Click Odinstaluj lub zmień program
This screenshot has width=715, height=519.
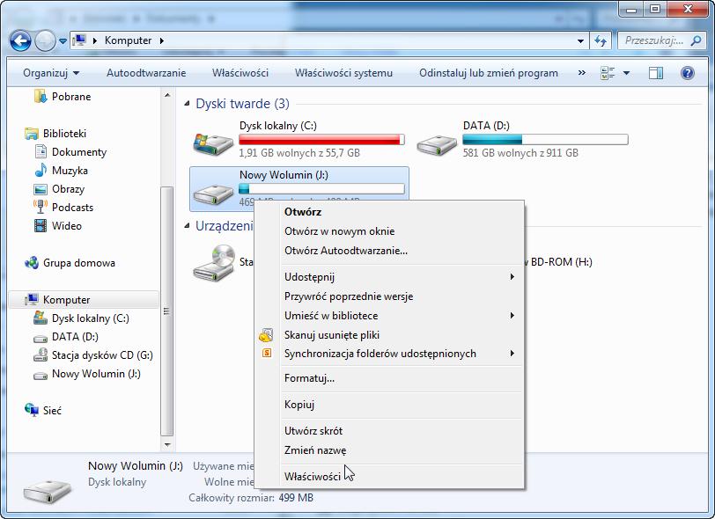(x=489, y=73)
